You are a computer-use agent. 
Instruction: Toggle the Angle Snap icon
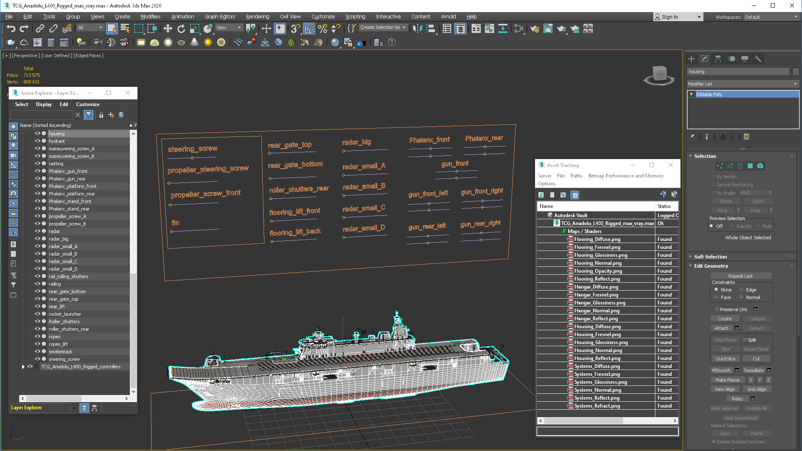(309, 28)
